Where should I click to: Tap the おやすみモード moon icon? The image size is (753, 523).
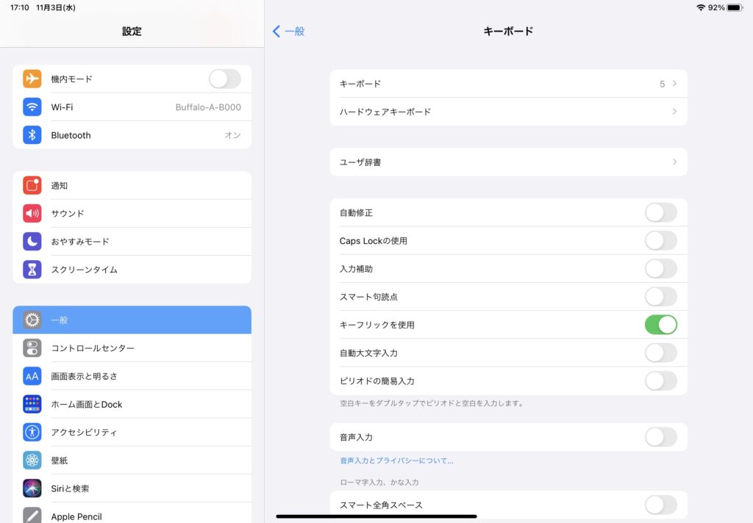[x=32, y=242]
